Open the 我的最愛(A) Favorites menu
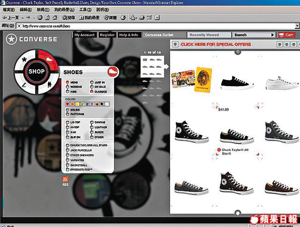This screenshot has width=300, height=227. [x=64, y=9]
